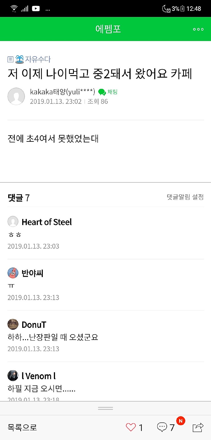Tap Heart of Steel's avatar
Viewport: 211px width, 440px height.
tap(13, 222)
